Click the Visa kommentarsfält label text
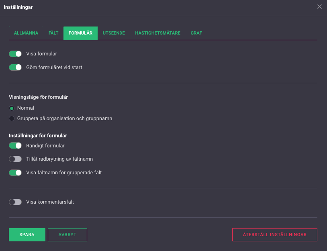 pos(50,202)
